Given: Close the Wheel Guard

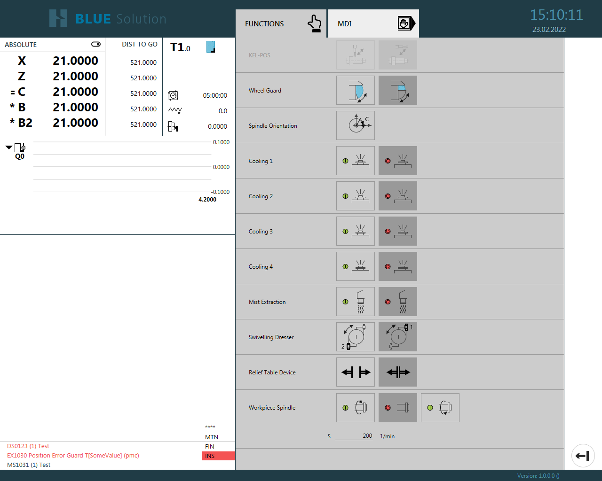Looking at the screenshot, I should click(398, 90).
